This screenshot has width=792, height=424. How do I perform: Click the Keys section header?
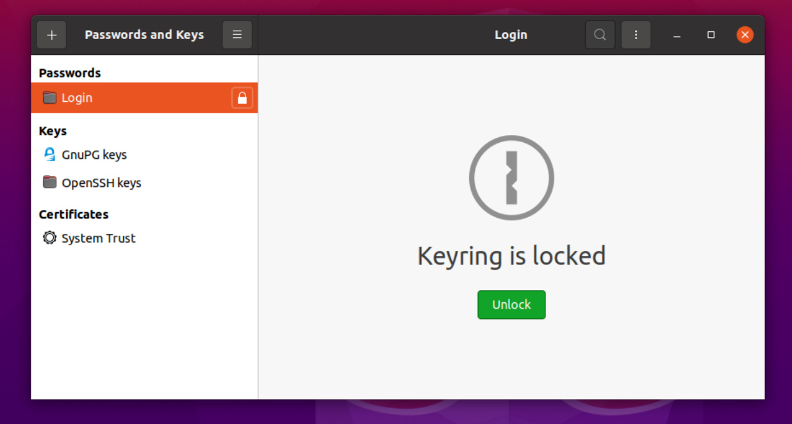(x=53, y=131)
